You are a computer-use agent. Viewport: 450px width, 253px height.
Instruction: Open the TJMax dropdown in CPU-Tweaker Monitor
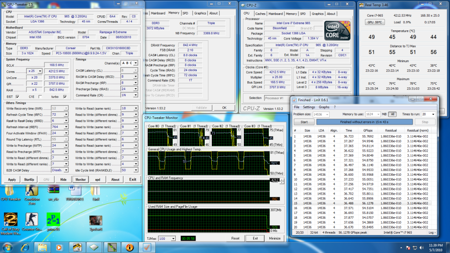[x=173, y=239]
